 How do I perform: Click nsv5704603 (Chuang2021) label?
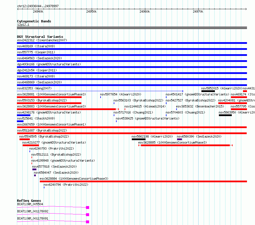tap(185, 112)
